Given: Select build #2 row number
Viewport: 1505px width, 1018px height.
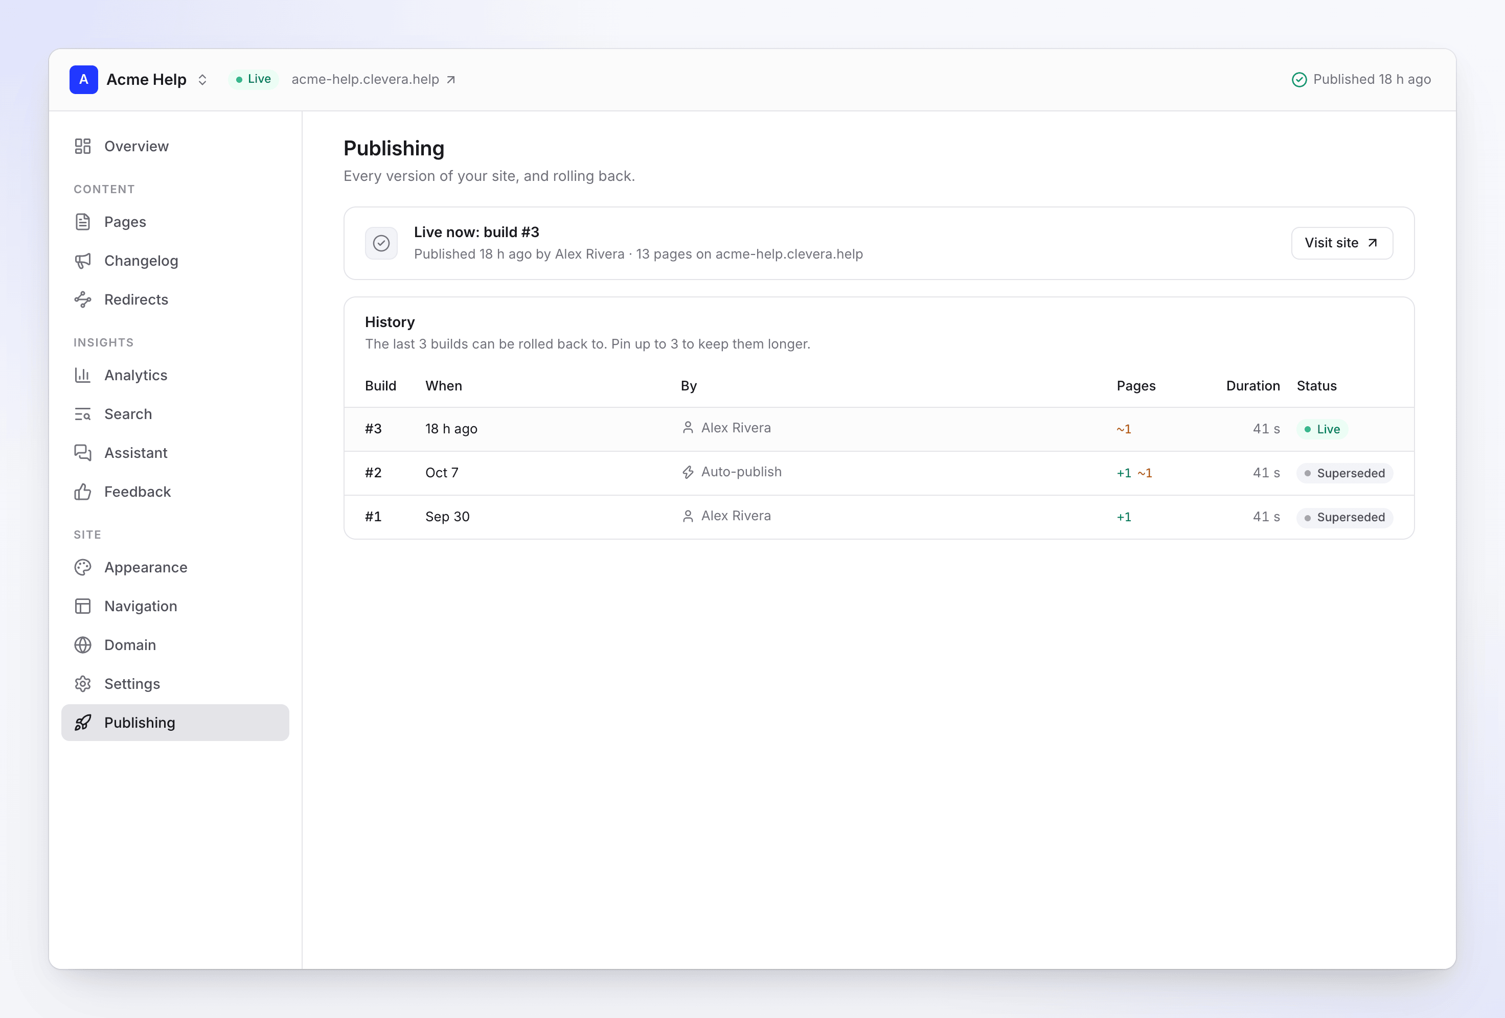Looking at the screenshot, I should point(373,473).
